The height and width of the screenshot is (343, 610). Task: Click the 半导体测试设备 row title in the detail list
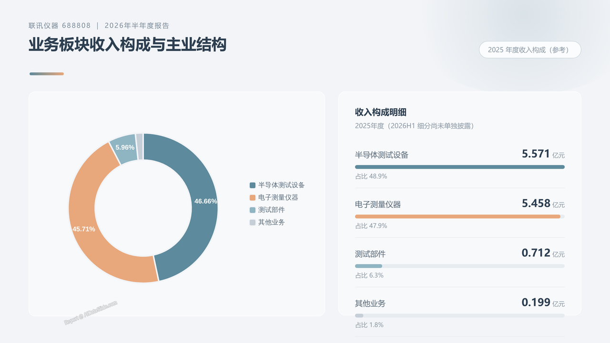[x=382, y=155]
